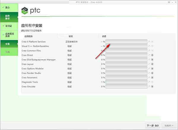Image resolution: width=178 pixels, height=130 pixels.
Task: Click the Creo Simulate progress bar
Action: click(x=126, y=86)
